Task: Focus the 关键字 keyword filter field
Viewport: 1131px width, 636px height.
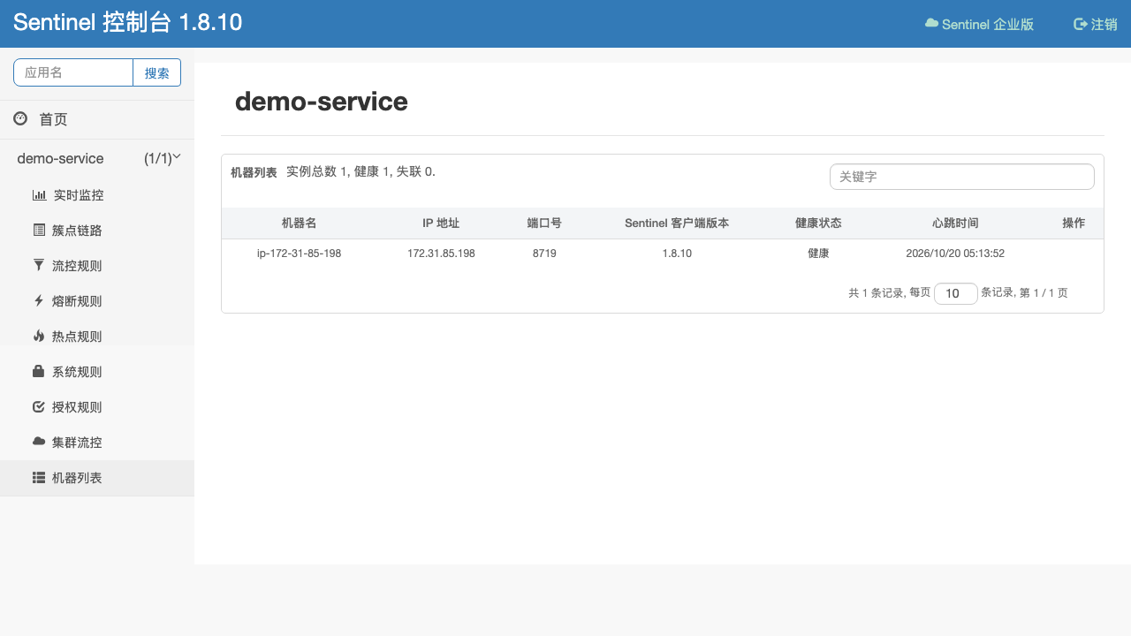Action: pyautogui.click(x=962, y=177)
